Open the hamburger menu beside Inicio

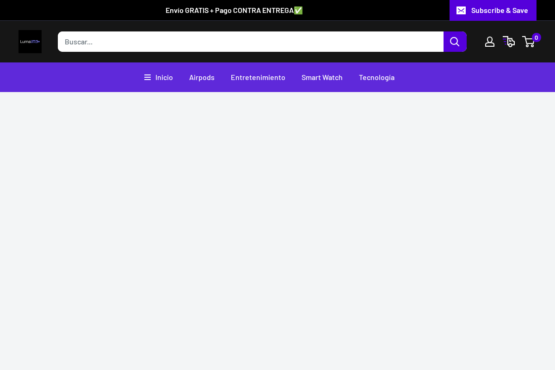pyautogui.click(x=147, y=77)
